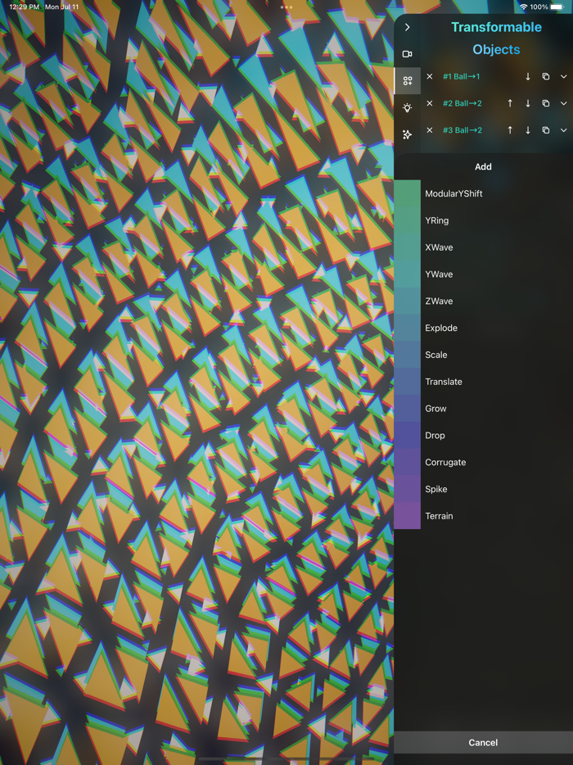Move #3 Ball→2 down
The image size is (573, 765).
click(528, 130)
